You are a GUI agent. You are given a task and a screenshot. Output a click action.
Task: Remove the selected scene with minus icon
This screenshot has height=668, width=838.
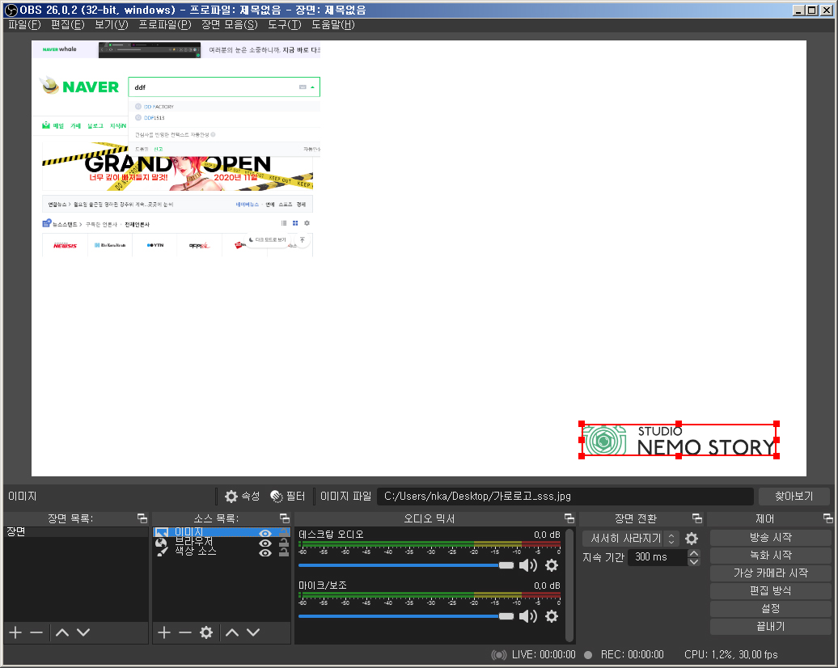[36, 632]
